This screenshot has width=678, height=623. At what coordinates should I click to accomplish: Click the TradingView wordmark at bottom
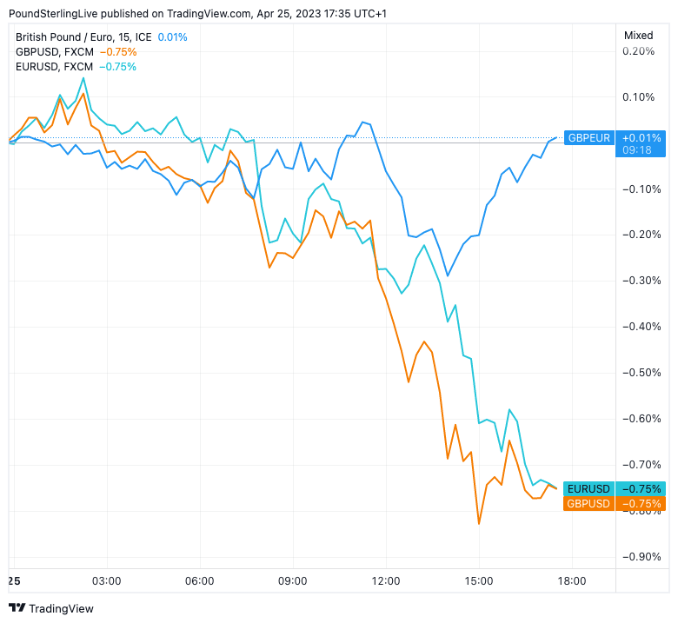[x=61, y=608]
